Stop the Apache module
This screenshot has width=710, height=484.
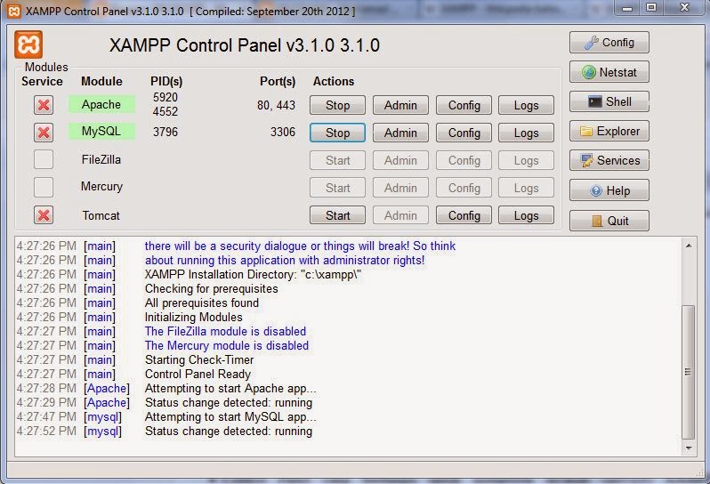[337, 105]
